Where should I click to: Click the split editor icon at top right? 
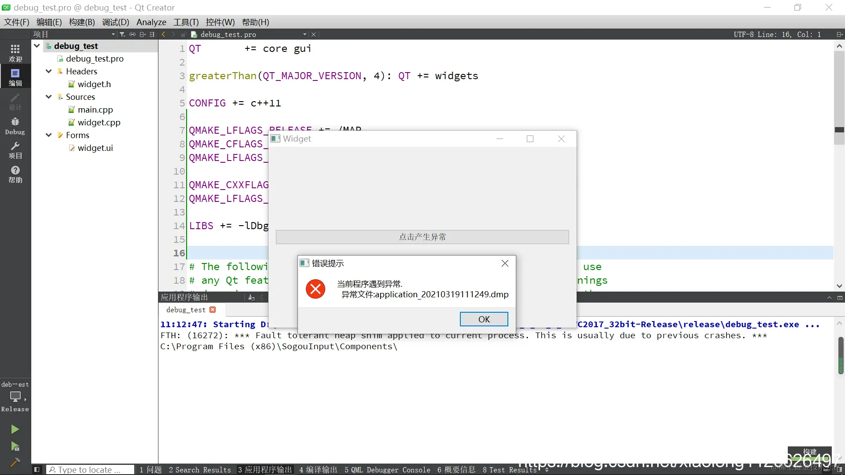(x=839, y=34)
